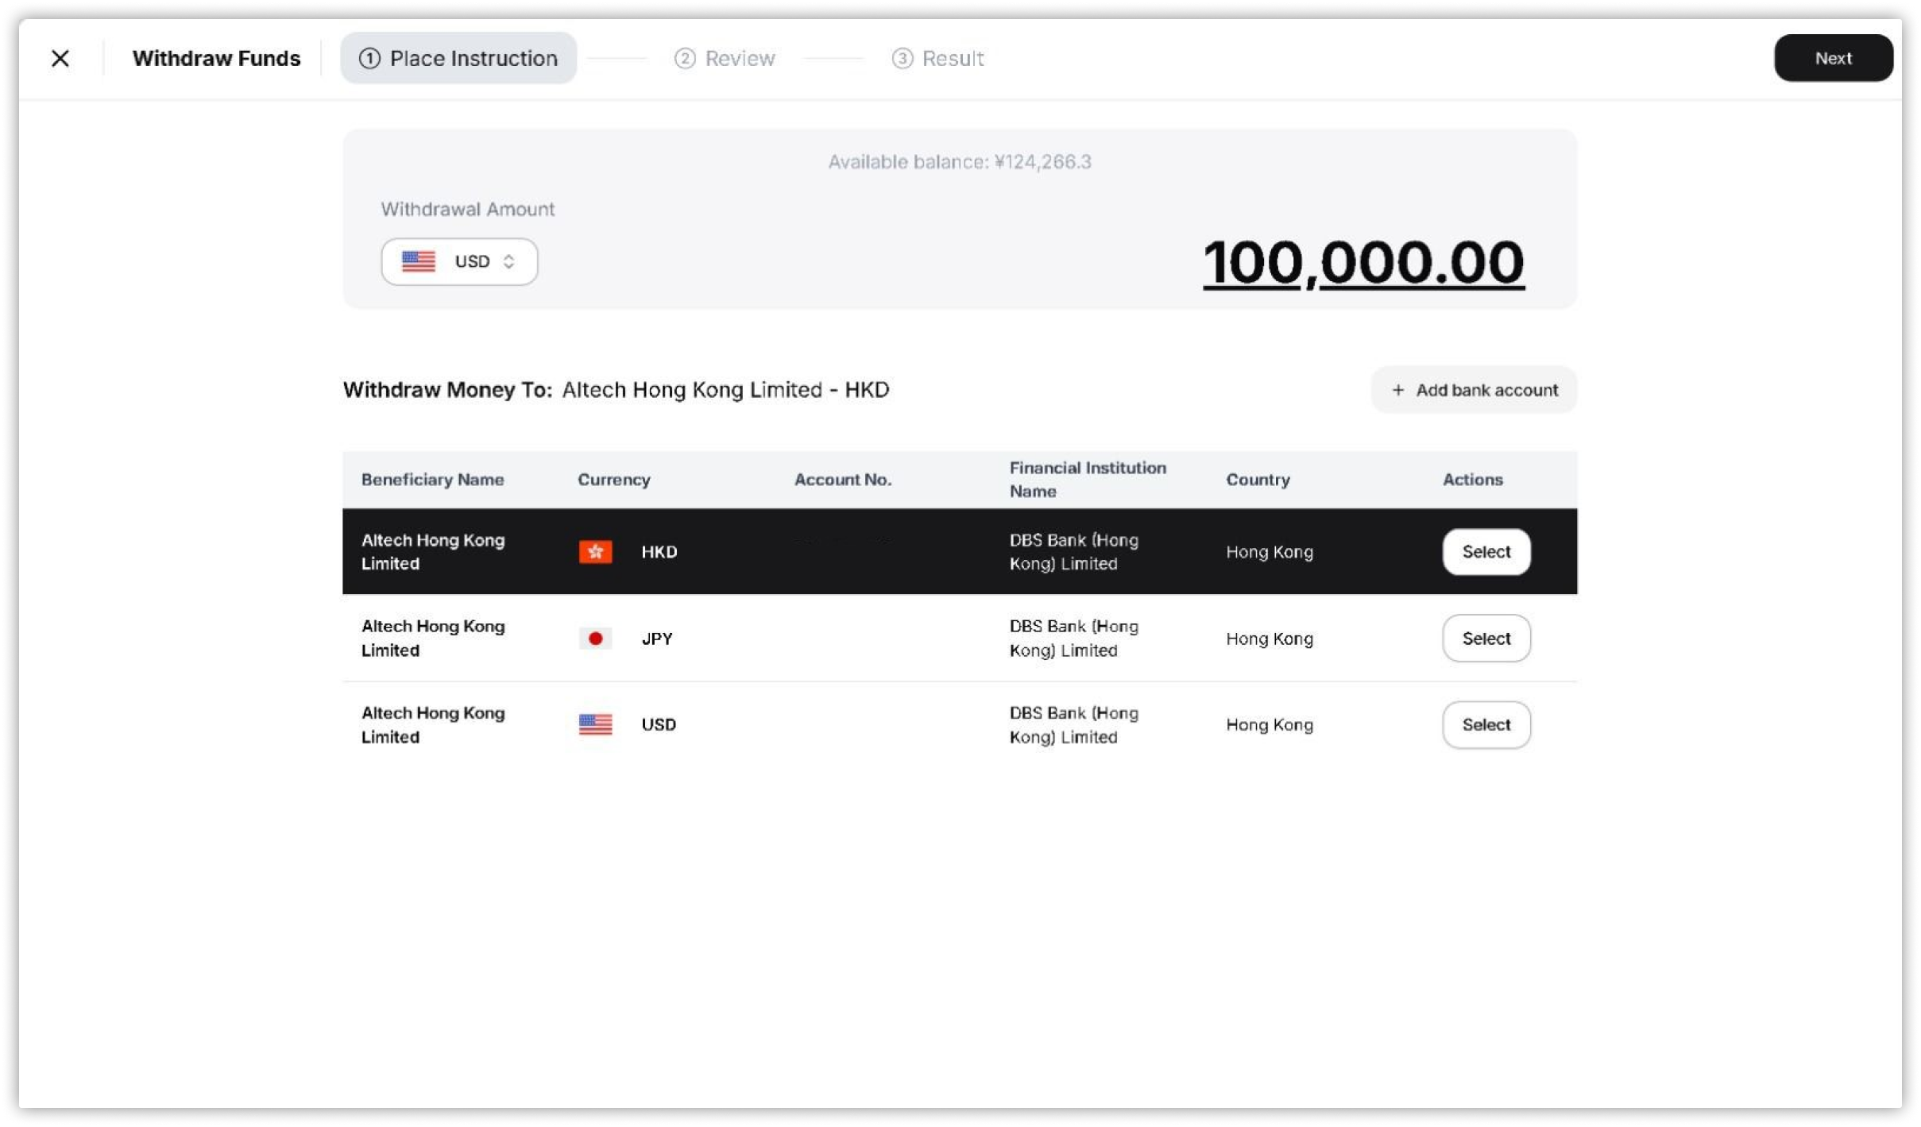The image size is (1921, 1127).
Task: Click the JPY currency label
Action: (x=656, y=639)
